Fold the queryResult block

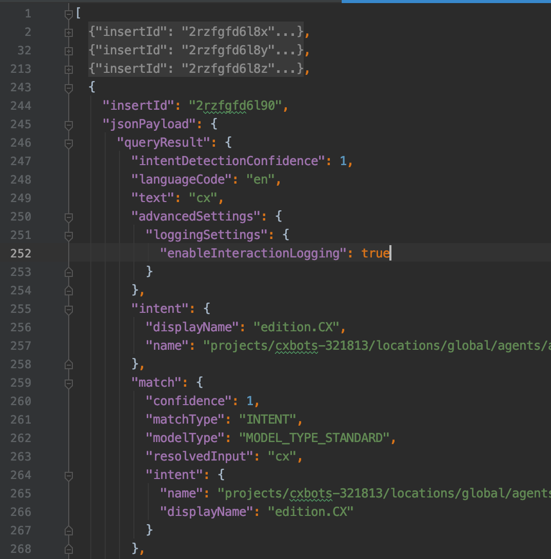(x=68, y=143)
